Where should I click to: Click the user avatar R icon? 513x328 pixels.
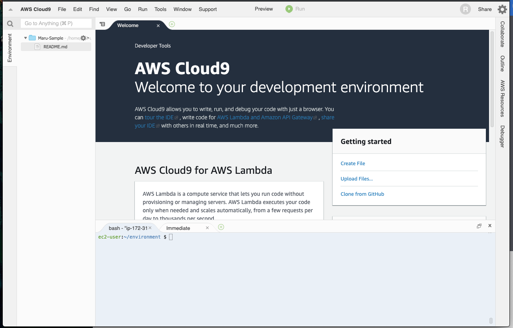(465, 9)
